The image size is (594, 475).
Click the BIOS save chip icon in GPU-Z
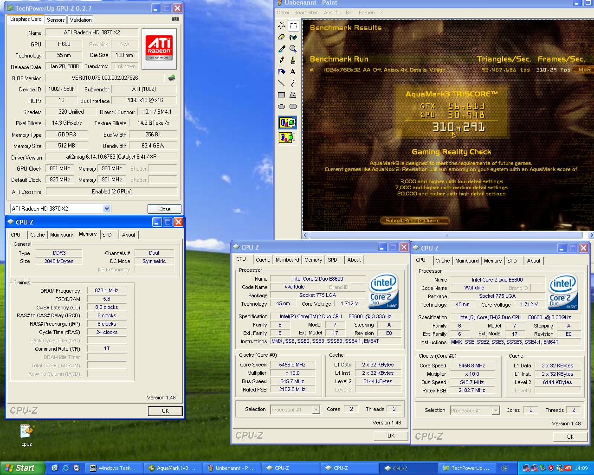172,78
